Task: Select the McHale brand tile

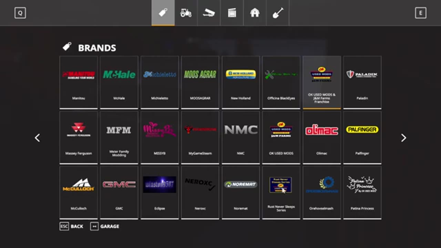Action: 119,82
